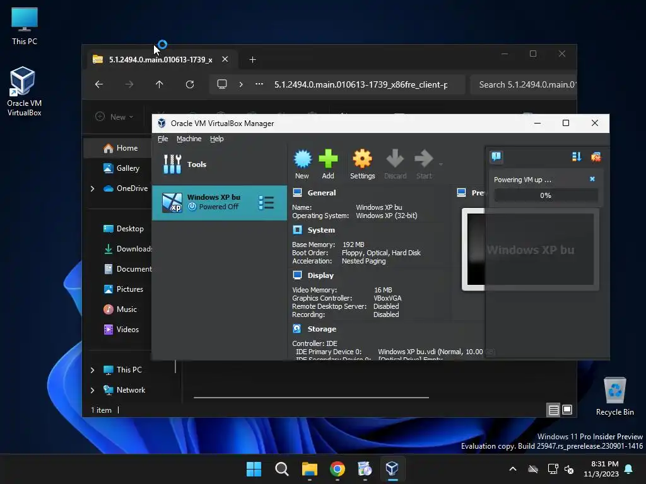
Task: Open the Start button dropdown arrow
Action: [x=441, y=164]
